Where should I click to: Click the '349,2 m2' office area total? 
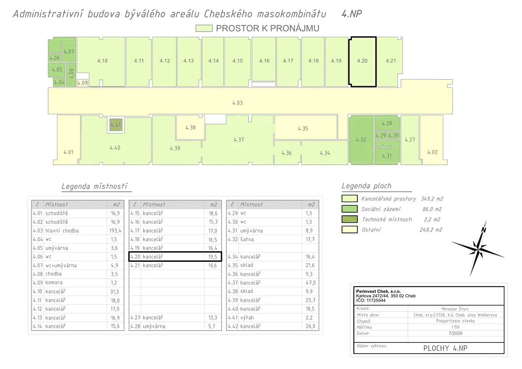(431, 199)
